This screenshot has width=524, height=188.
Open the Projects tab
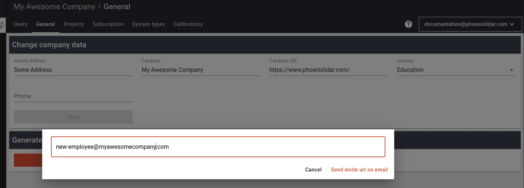click(x=74, y=24)
